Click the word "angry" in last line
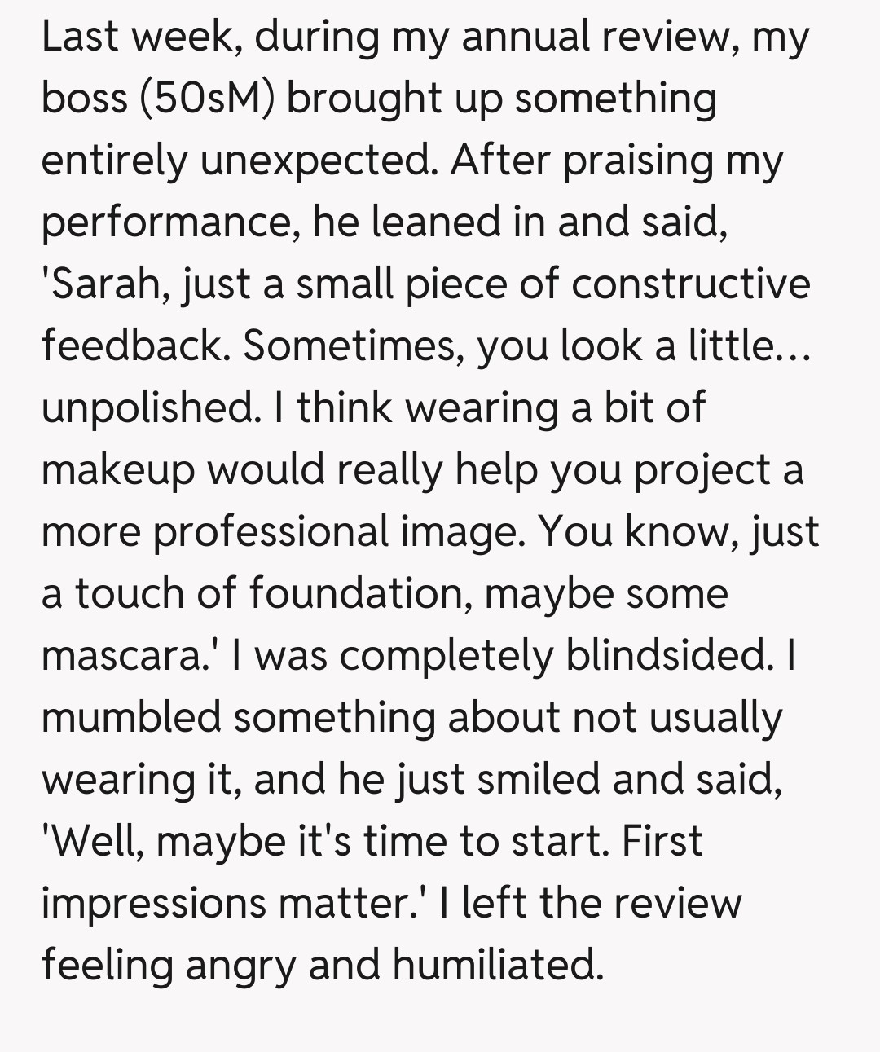The width and height of the screenshot is (880, 1052). (x=240, y=966)
